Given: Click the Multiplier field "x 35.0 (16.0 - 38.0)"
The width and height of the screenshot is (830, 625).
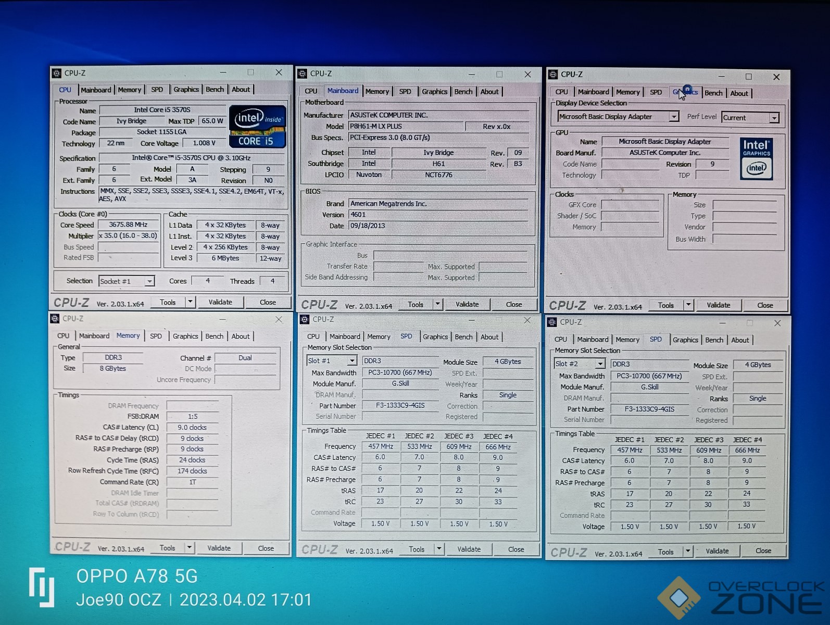Looking at the screenshot, I should (x=128, y=235).
